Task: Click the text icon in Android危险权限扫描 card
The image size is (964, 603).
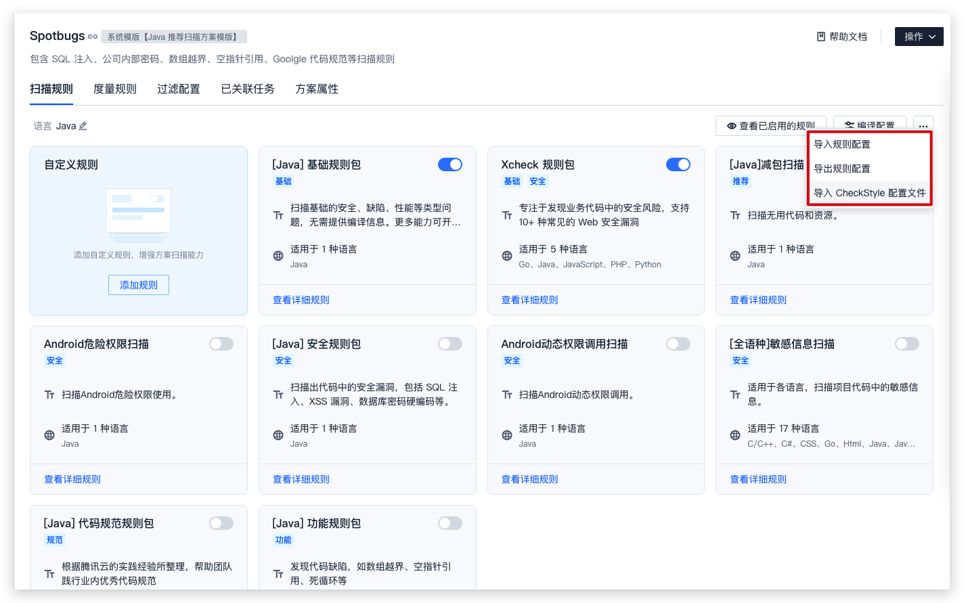Action: tap(49, 395)
